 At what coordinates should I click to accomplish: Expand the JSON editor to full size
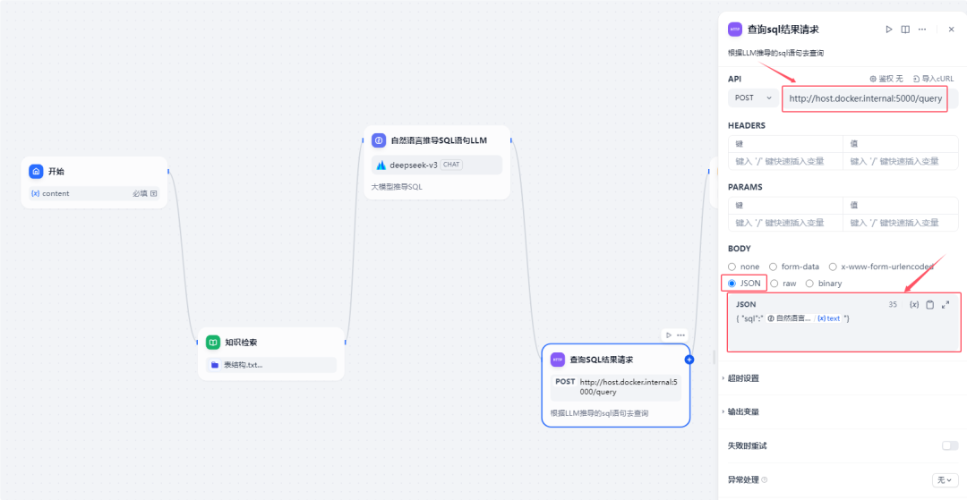pos(946,305)
